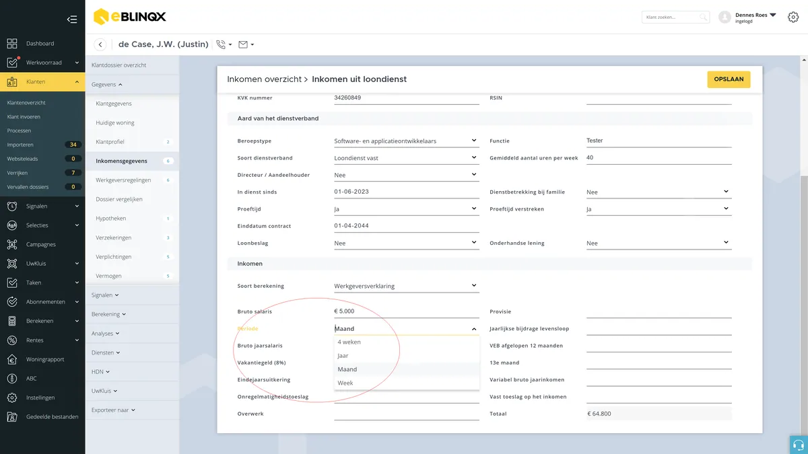Select the Klanten sidebar icon
Image resolution: width=808 pixels, height=454 pixels.
click(x=12, y=82)
